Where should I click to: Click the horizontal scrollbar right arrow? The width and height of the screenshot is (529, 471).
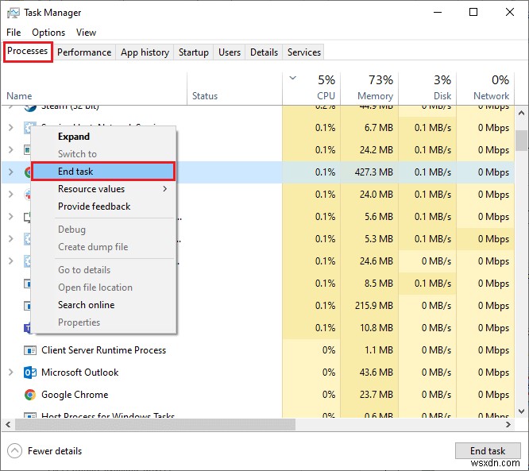[x=508, y=424]
